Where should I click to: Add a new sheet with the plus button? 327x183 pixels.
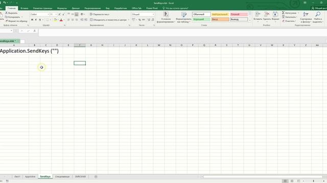[x=96, y=176]
